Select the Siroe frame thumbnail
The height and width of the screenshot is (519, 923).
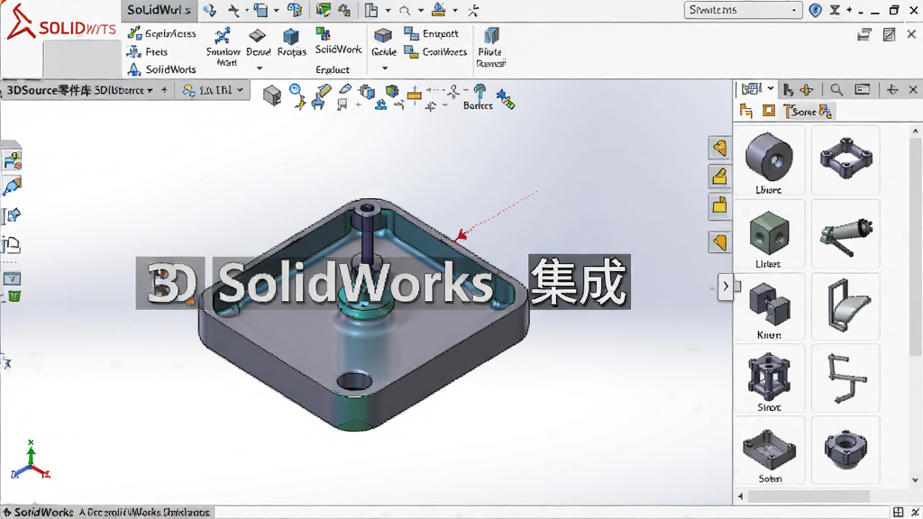(769, 380)
